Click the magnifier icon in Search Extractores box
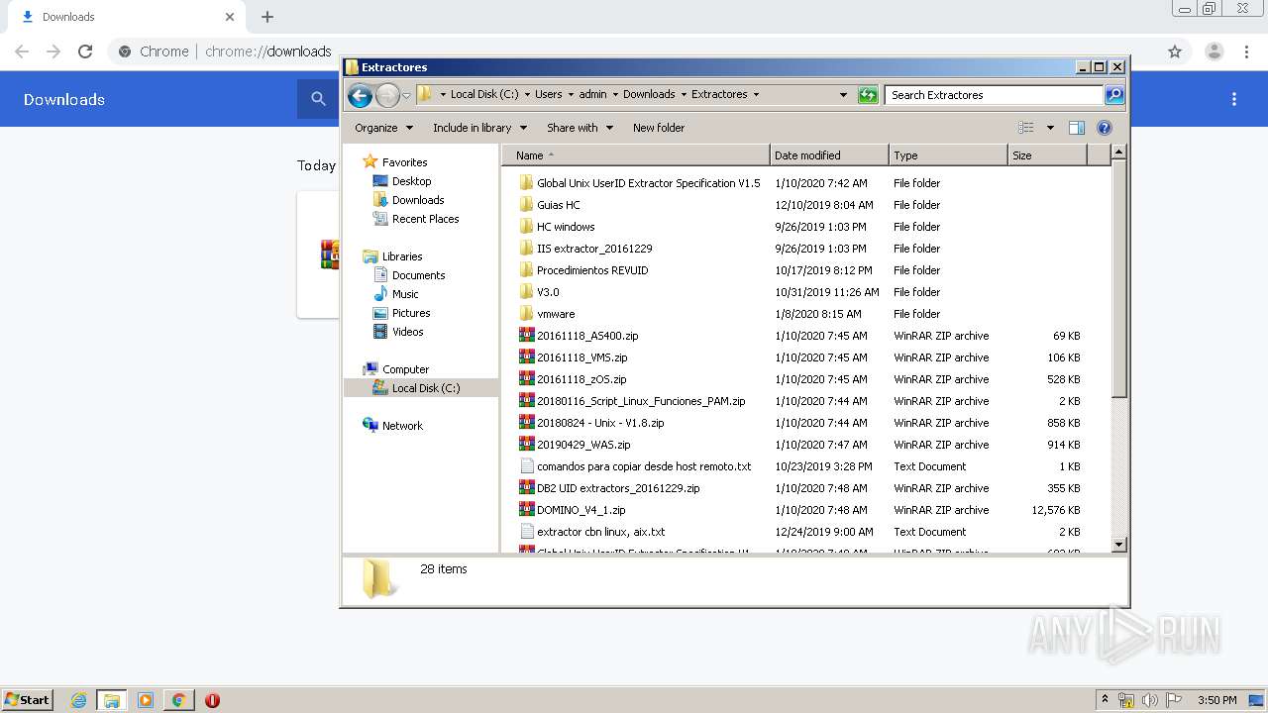1268x713 pixels. tap(1114, 95)
